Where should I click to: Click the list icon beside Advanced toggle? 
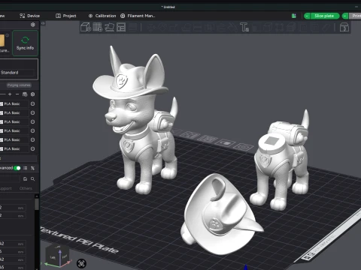click(x=26, y=168)
